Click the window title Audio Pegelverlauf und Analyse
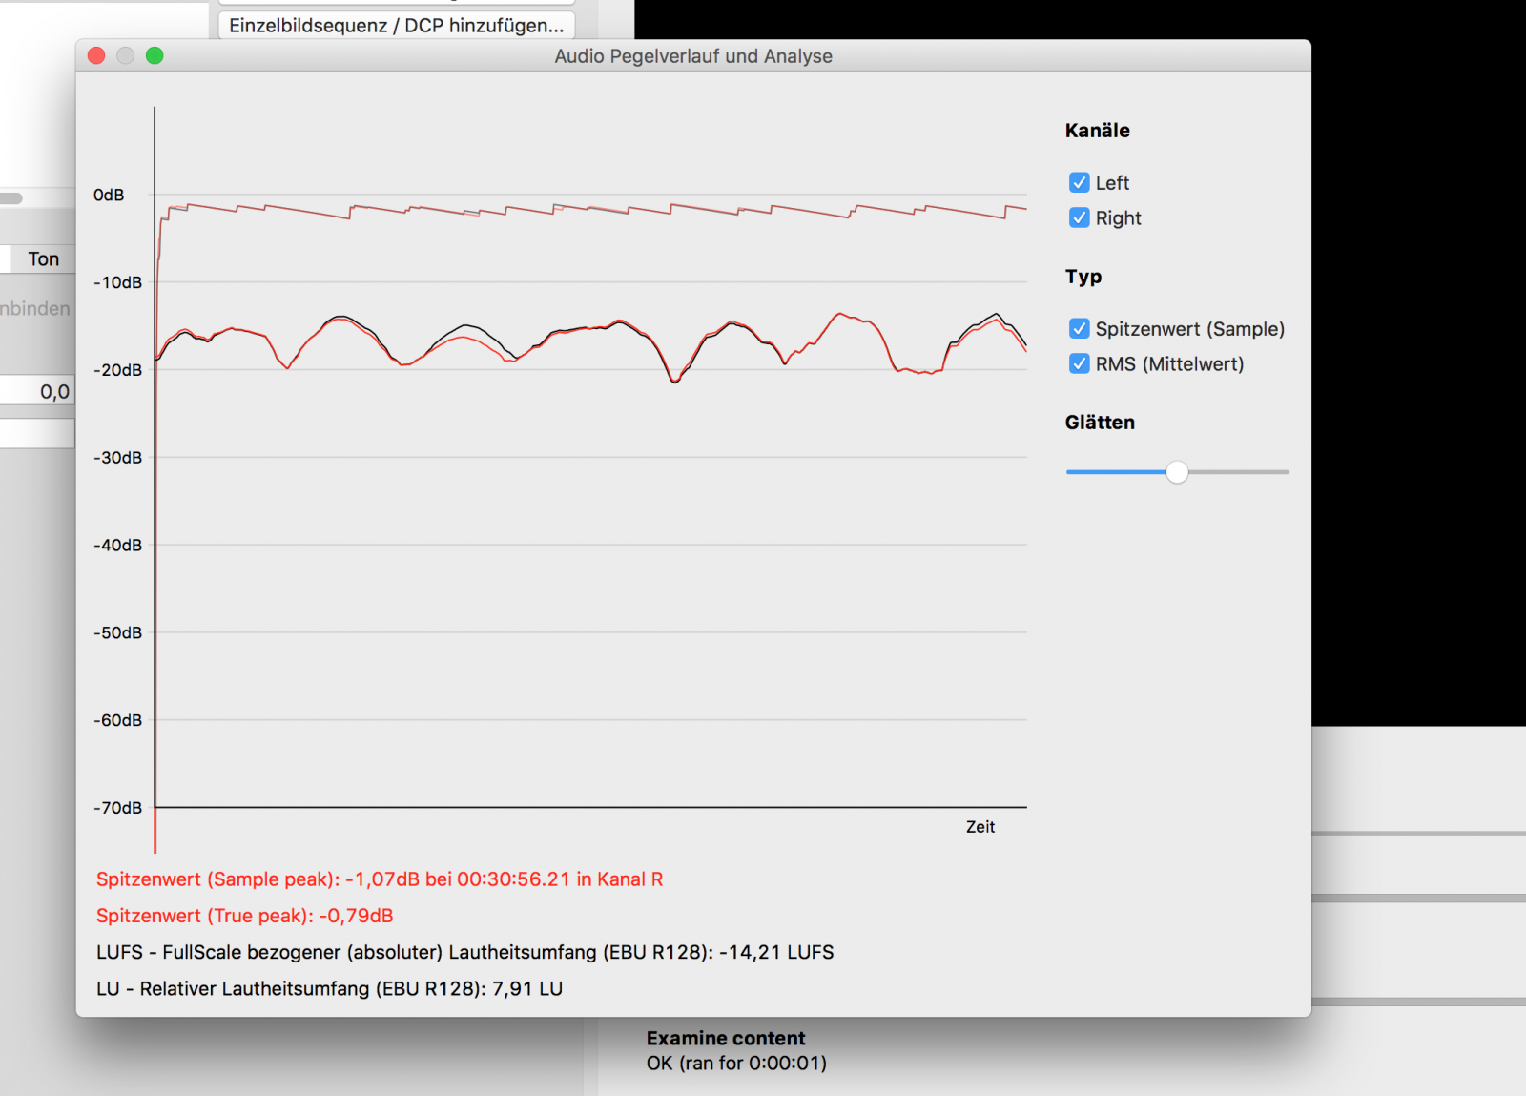This screenshot has width=1526, height=1096. 693,56
